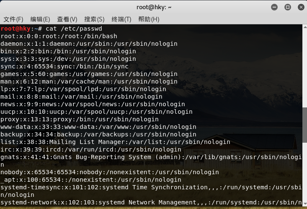Click the 'cat /etc/passwd' command text
This screenshot has width=307, height=209.
74,29
